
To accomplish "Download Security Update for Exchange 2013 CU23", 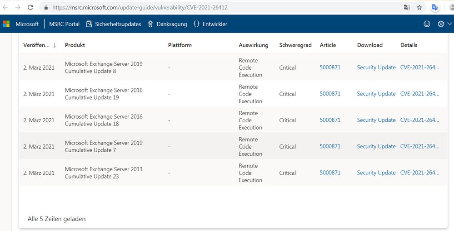I will (376, 173).
